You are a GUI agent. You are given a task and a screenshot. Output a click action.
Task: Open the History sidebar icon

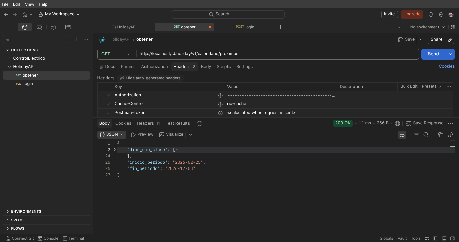click(53, 27)
